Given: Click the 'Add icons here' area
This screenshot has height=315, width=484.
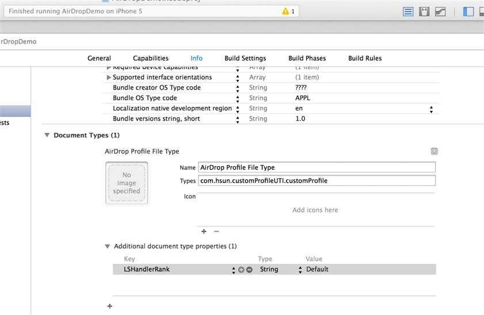Looking at the screenshot, I should pyautogui.click(x=315, y=210).
